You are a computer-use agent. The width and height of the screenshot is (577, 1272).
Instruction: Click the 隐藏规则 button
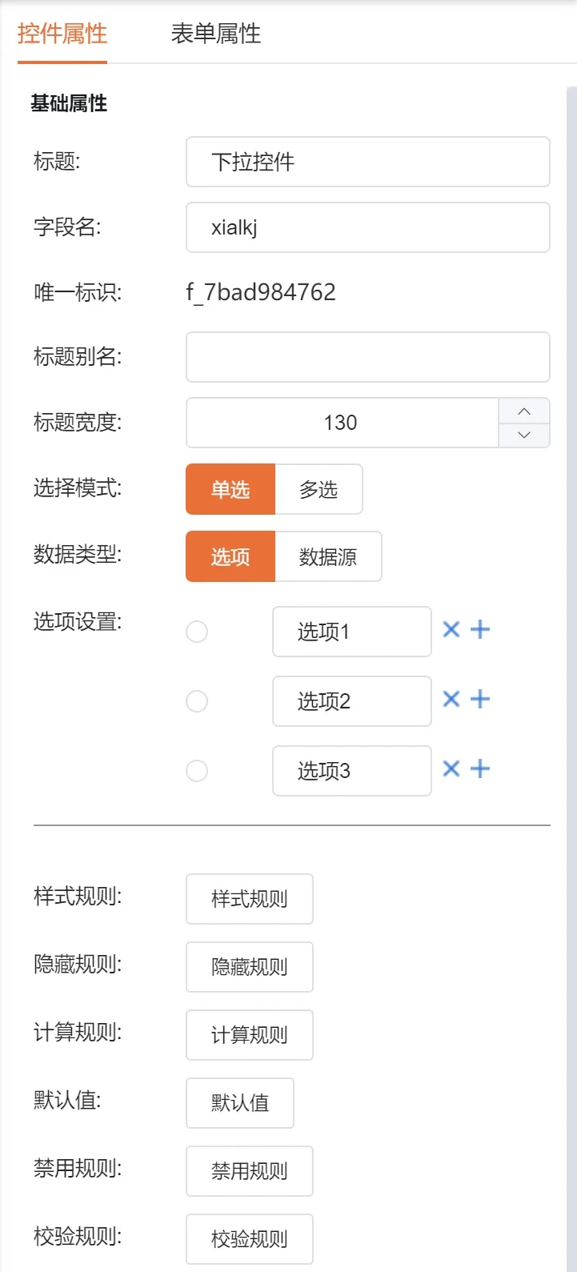[x=250, y=967]
